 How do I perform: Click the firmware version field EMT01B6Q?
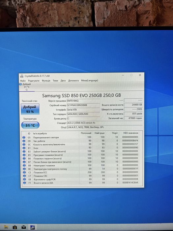(83, 101)
